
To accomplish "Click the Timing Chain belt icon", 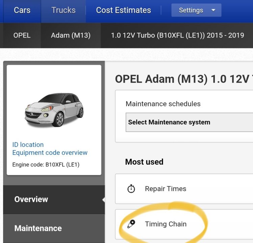I will [131, 224].
